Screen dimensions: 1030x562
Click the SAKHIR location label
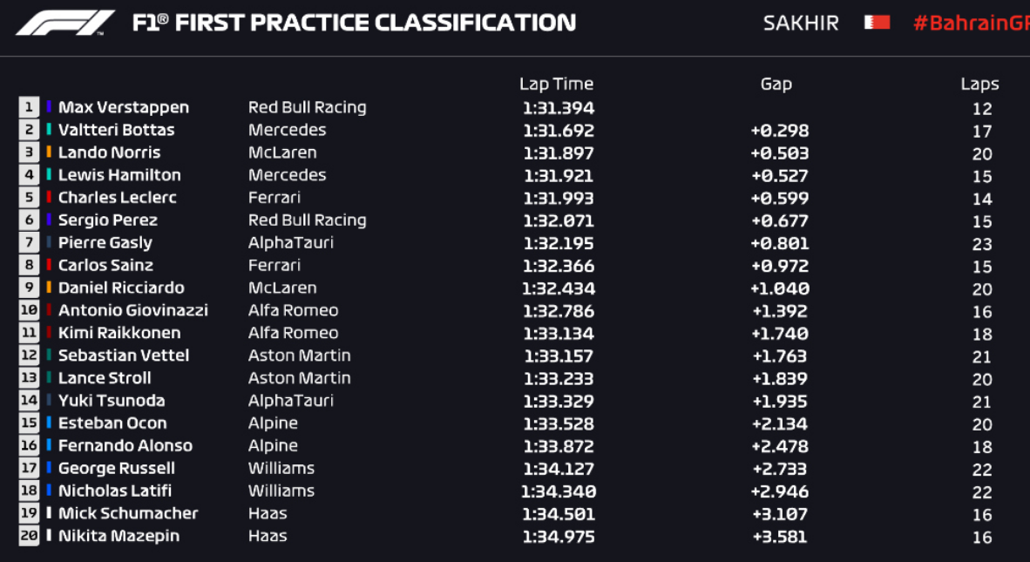tap(801, 23)
